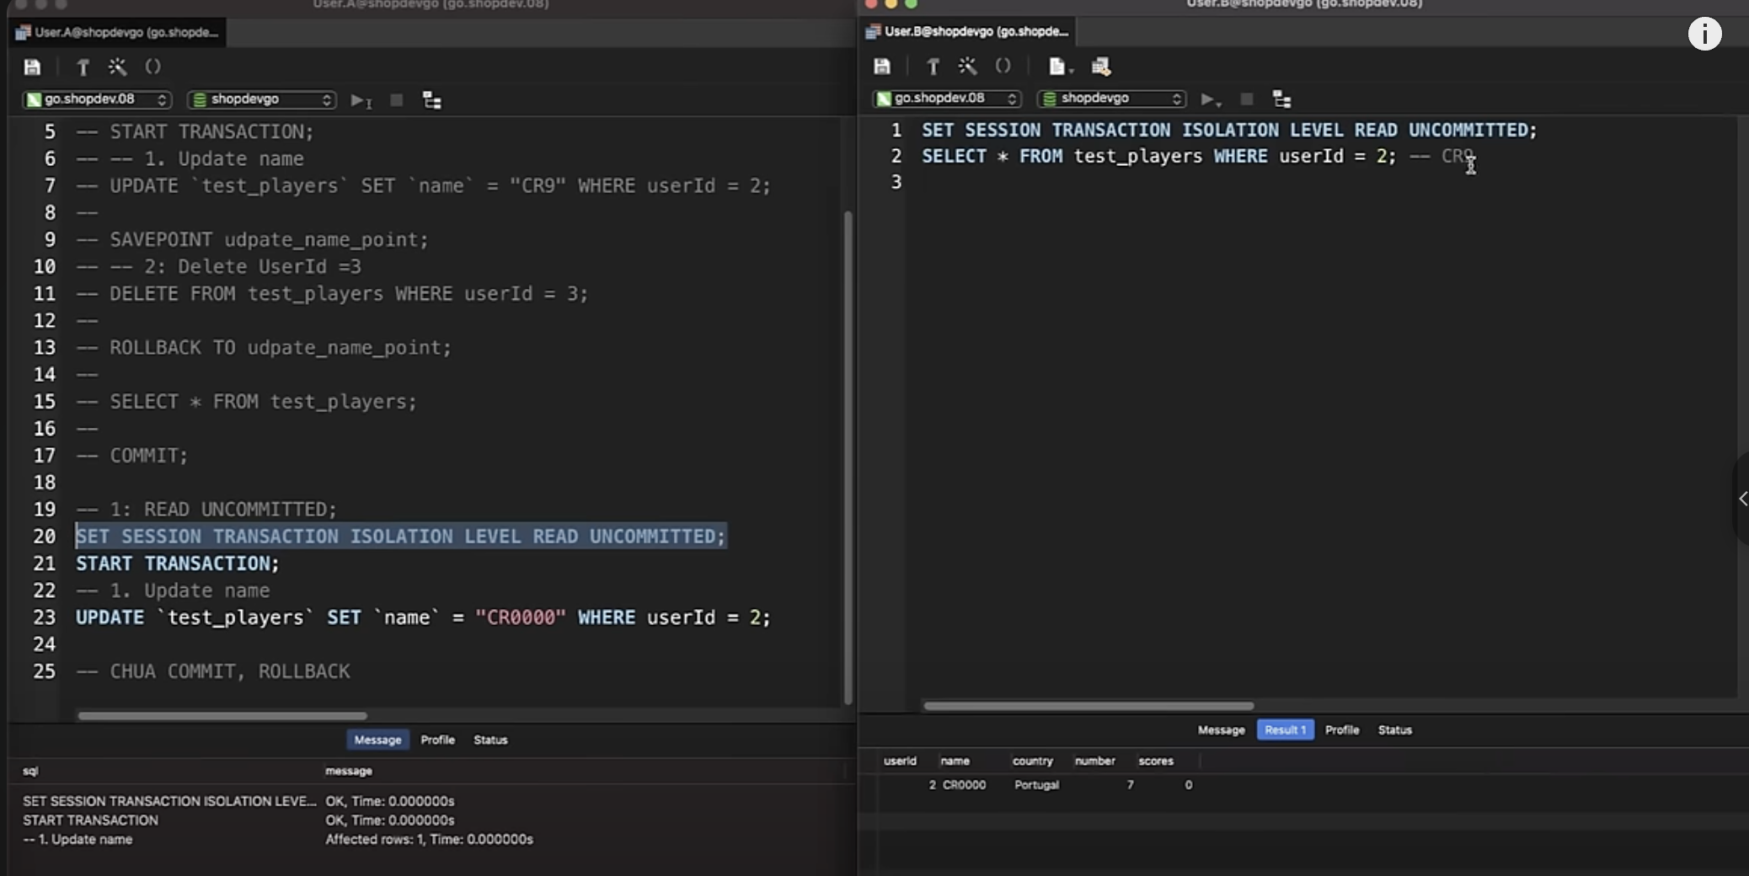1749x876 pixels.
Task: Select the Message tab in the right window
Action: point(1221,730)
